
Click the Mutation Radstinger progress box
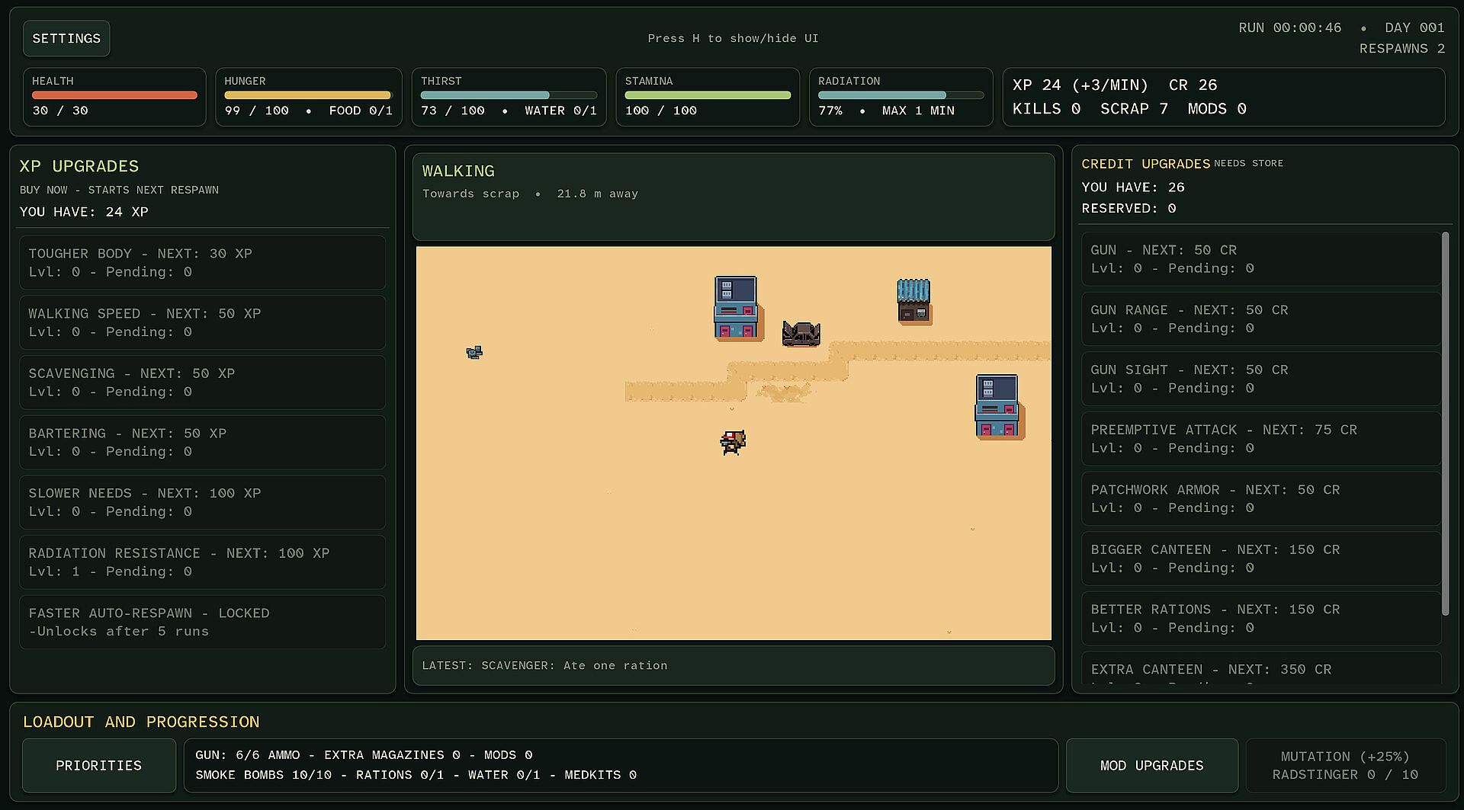(x=1346, y=765)
